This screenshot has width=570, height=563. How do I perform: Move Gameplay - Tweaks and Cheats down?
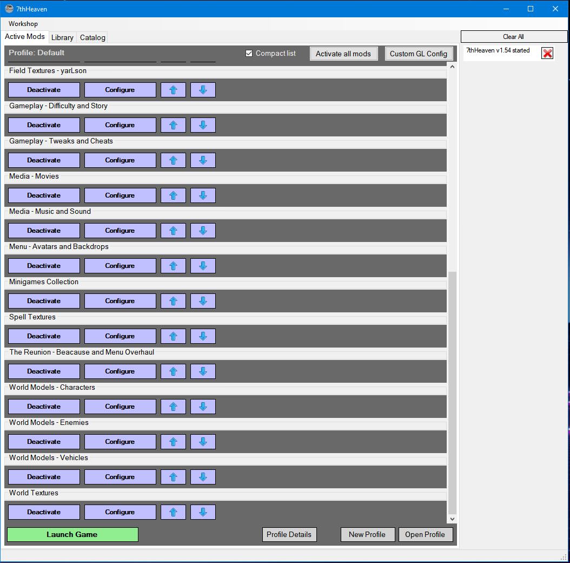[x=203, y=160]
